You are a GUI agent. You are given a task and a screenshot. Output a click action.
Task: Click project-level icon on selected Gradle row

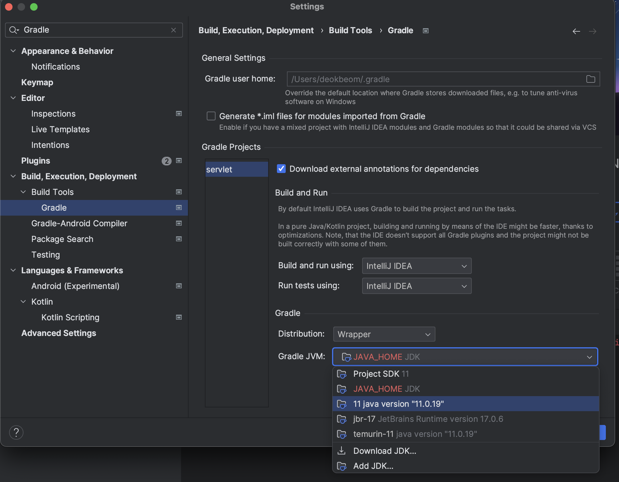(x=179, y=207)
